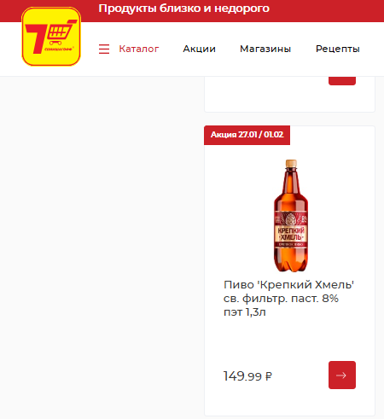This screenshot has width=384, height=419.
Task: Click the 149.99 price text
Action: pos(242,376)
